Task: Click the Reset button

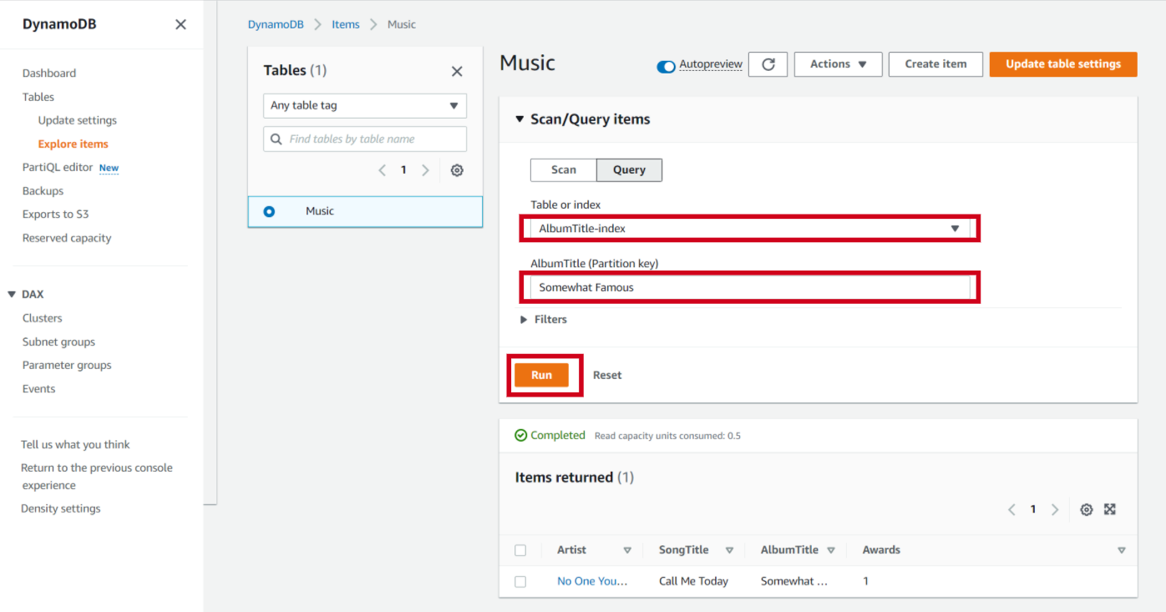Action: 607,376
